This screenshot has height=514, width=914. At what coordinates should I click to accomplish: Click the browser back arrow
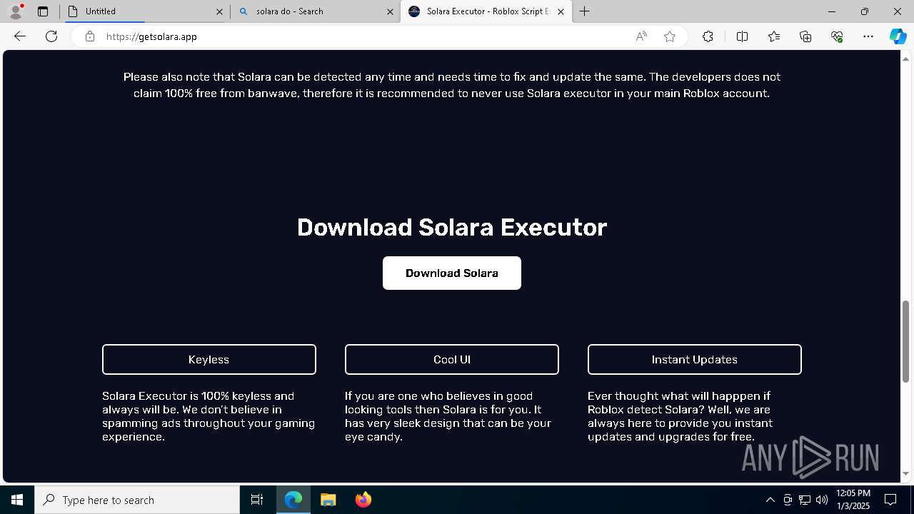(20, 36)
